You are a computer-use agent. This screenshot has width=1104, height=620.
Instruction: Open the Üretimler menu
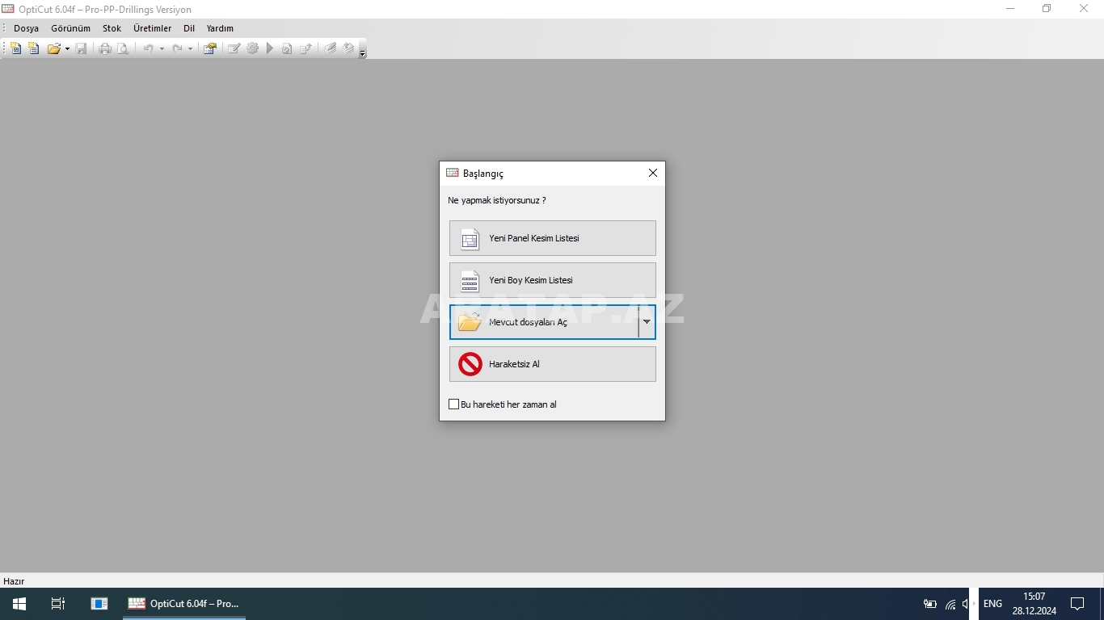pyautogui.click(x=153, y=28)
